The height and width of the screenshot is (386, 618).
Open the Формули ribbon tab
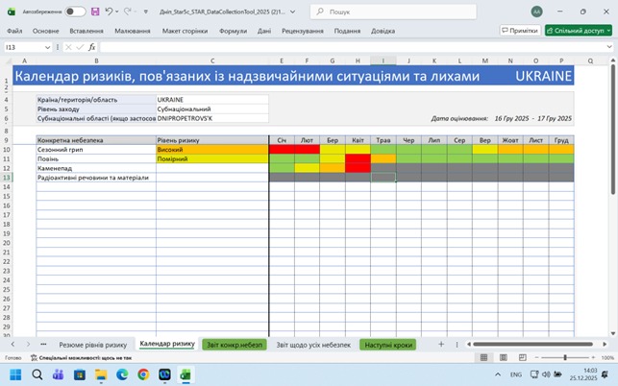pyautogui.click(x=233, y=30)
